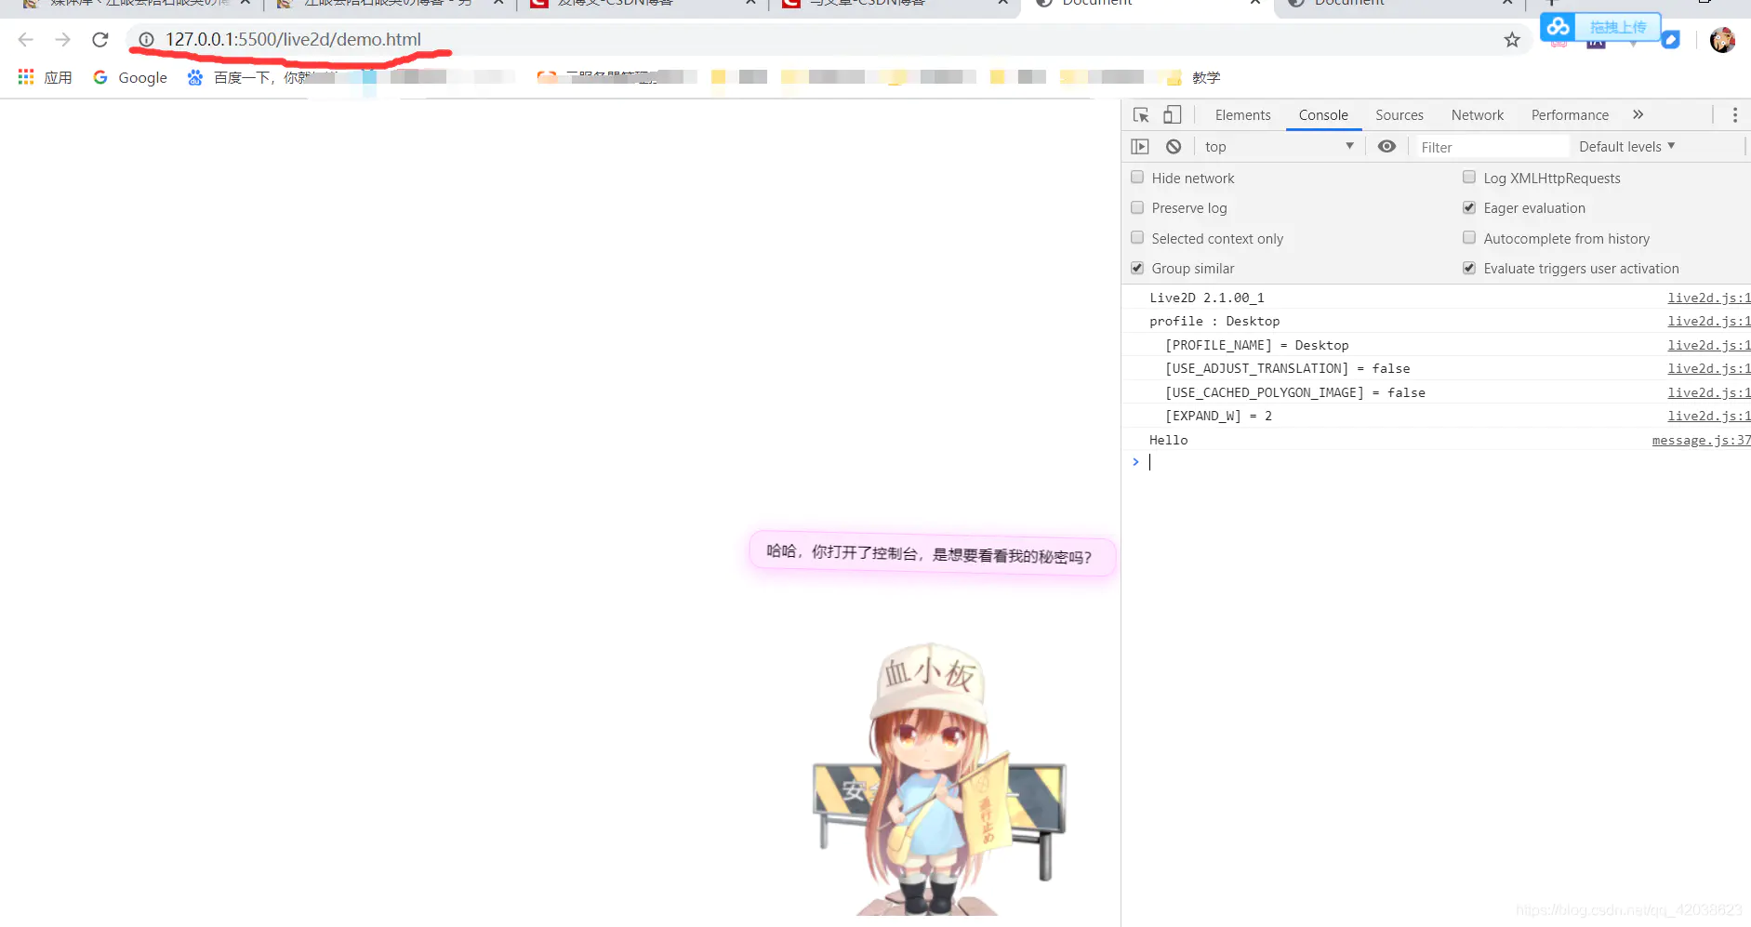This screenshot has height=927, width=1751.
Task: Show the console sidebar
Action: [x=1140, y=147]
